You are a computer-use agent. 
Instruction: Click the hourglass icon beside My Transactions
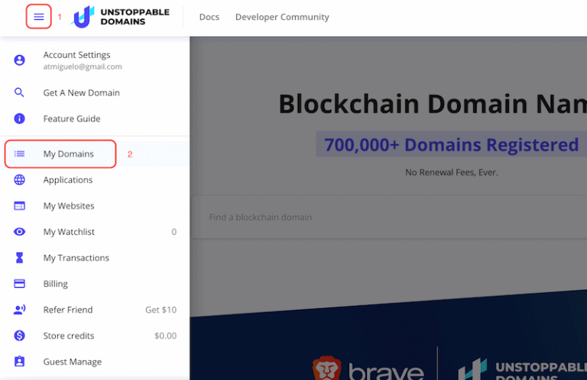click(x=19, y=258)
